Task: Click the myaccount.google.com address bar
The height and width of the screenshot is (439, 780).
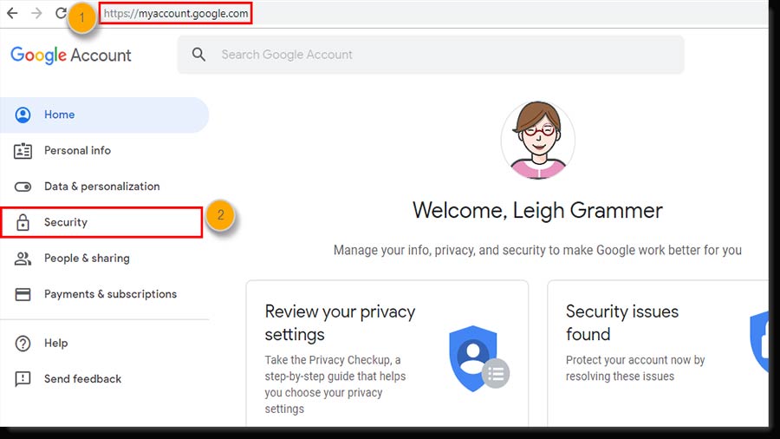Action: coord(176,13)
